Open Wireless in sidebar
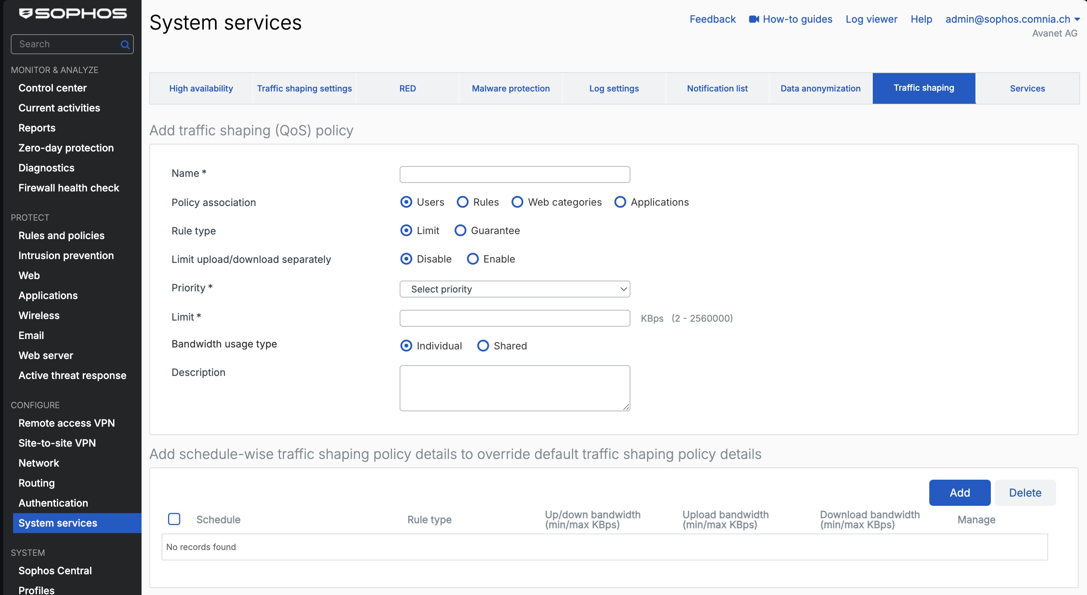The height and width of the screenshot is (595, 1087). [39, 316]
